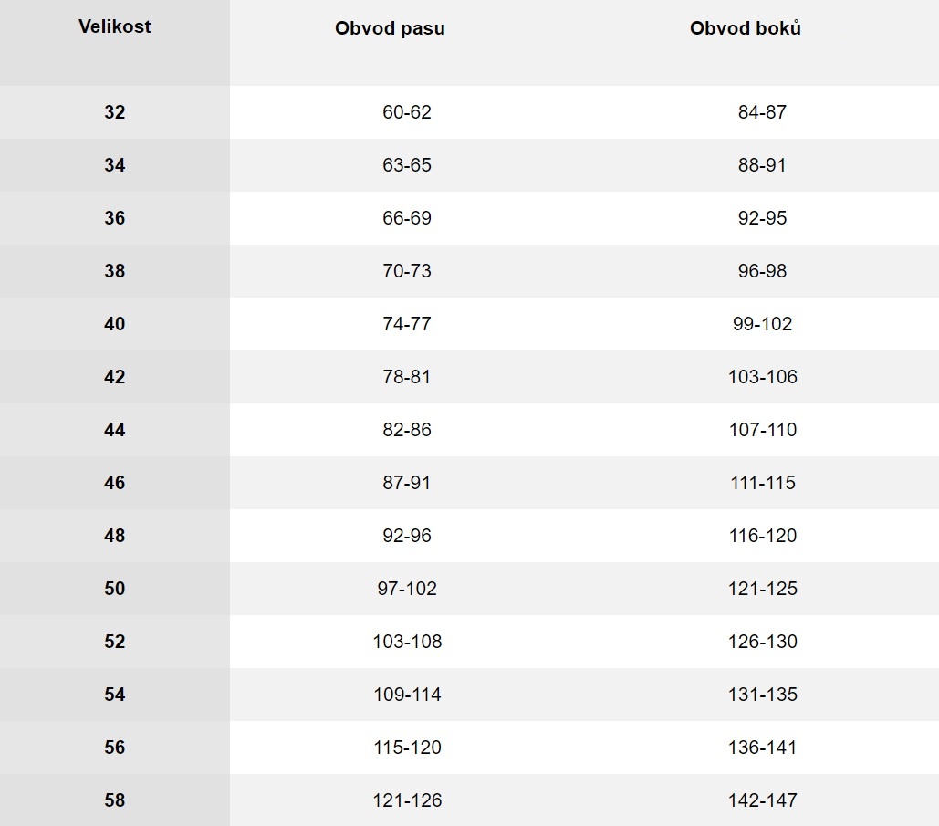Select size 44 row label
939x826 pixels.
coord(114,430)
